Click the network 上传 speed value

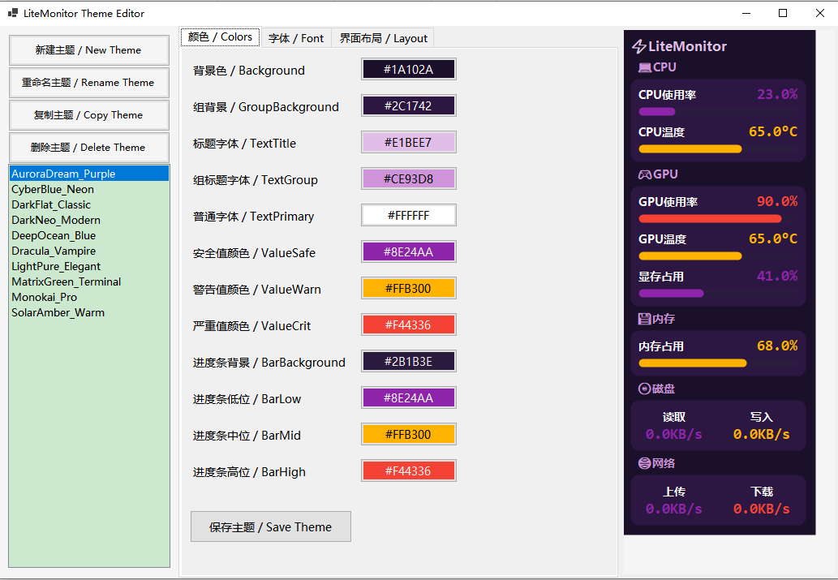pyautogui.click(x=674, y=509)
